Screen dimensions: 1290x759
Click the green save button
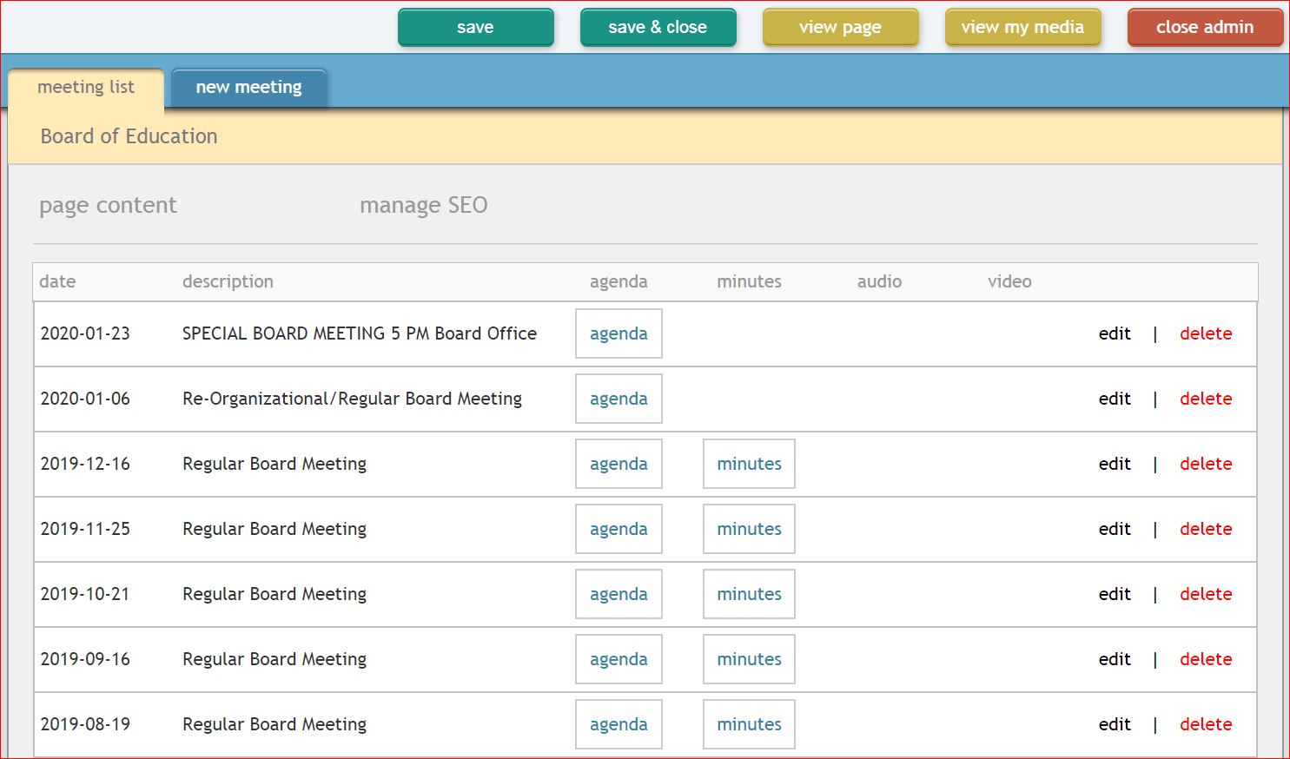pyautogui.click(x=475, y=27)
